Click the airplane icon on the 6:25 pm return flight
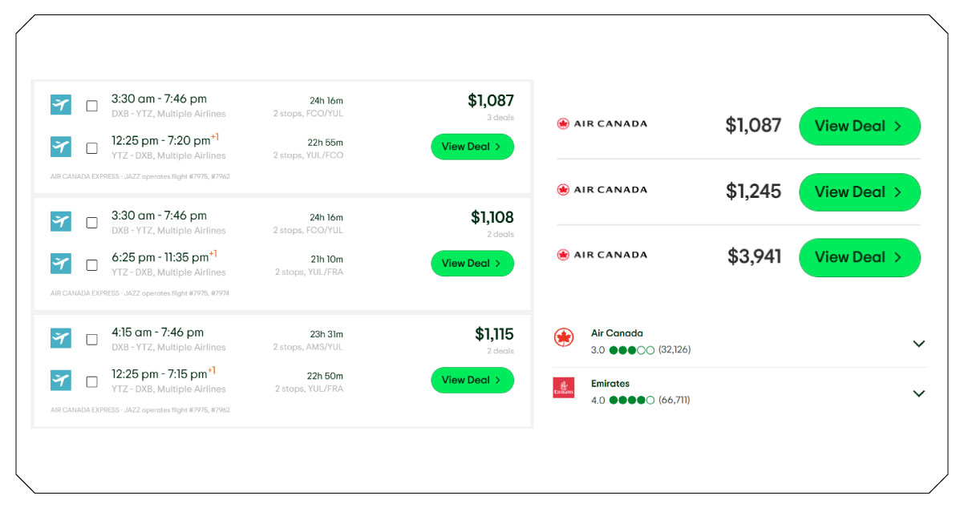The height and width of the screenshot is (508, 964). 60,263
